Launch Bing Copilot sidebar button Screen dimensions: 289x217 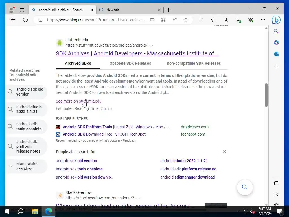coord(276,20)
